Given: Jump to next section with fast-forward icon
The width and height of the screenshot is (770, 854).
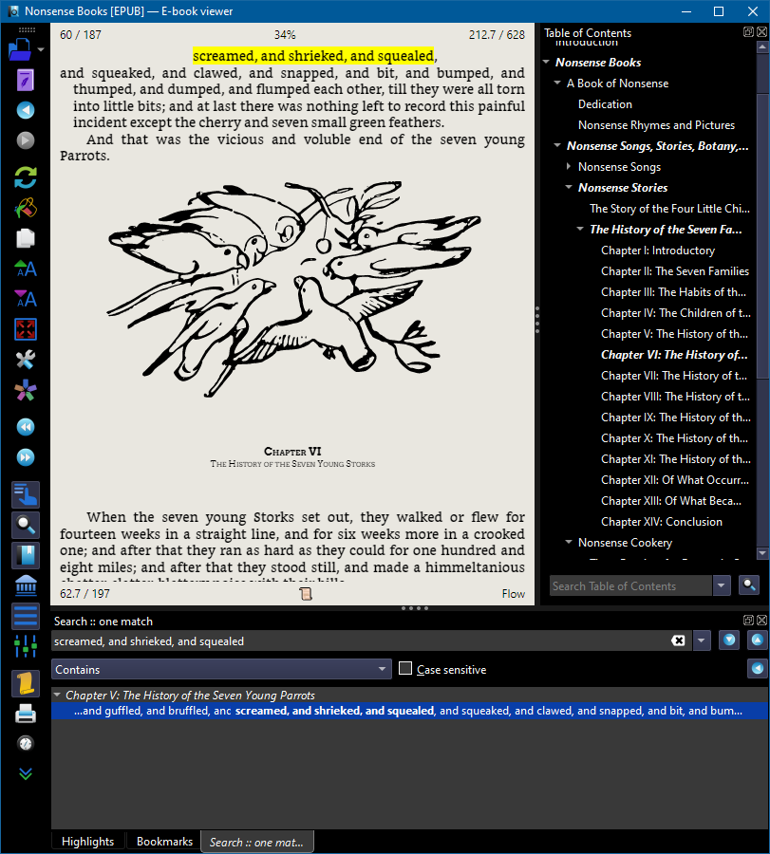Looking at the screenshot, I should [25, 457].
